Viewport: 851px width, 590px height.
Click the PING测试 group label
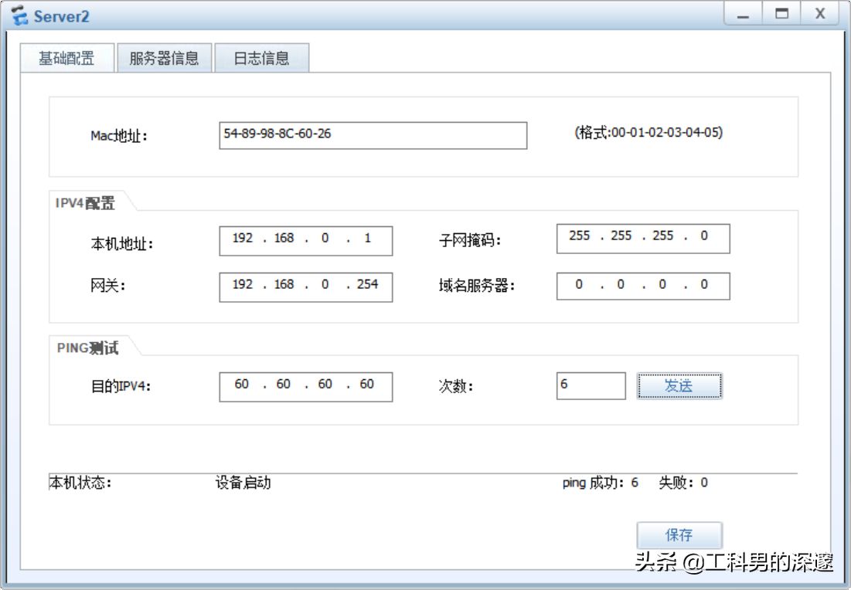point(87,348)
